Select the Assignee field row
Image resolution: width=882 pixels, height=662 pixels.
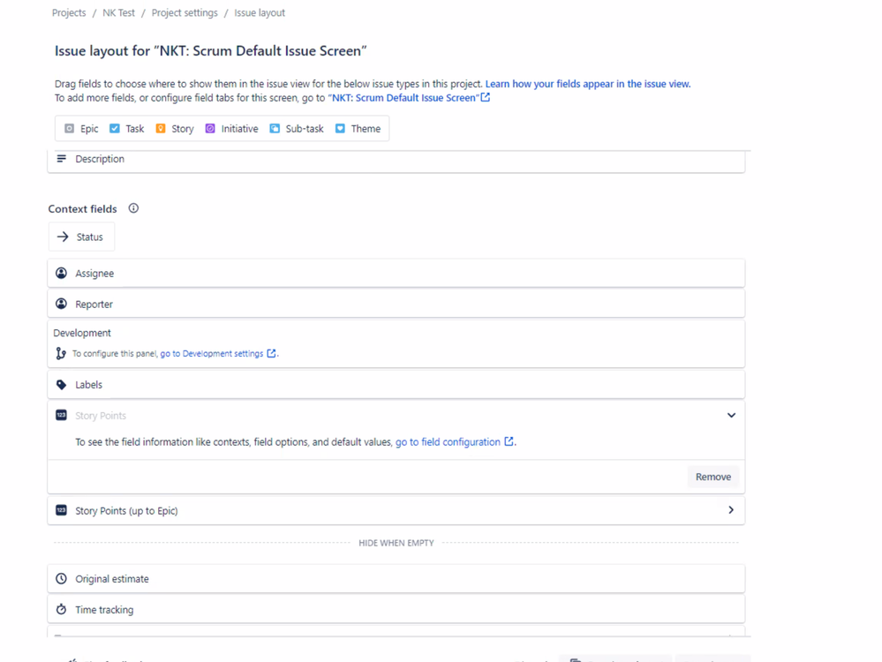pyautogui.click(x=396, y=273)
